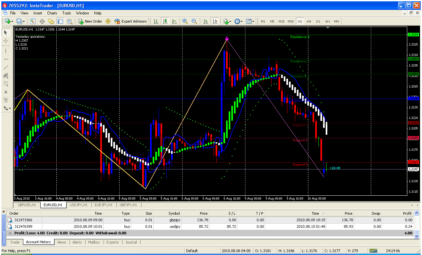Click the Zoom In magnifier icon
Screen dimensions: 422x255
pyautogui.click(x=185, y=21)
